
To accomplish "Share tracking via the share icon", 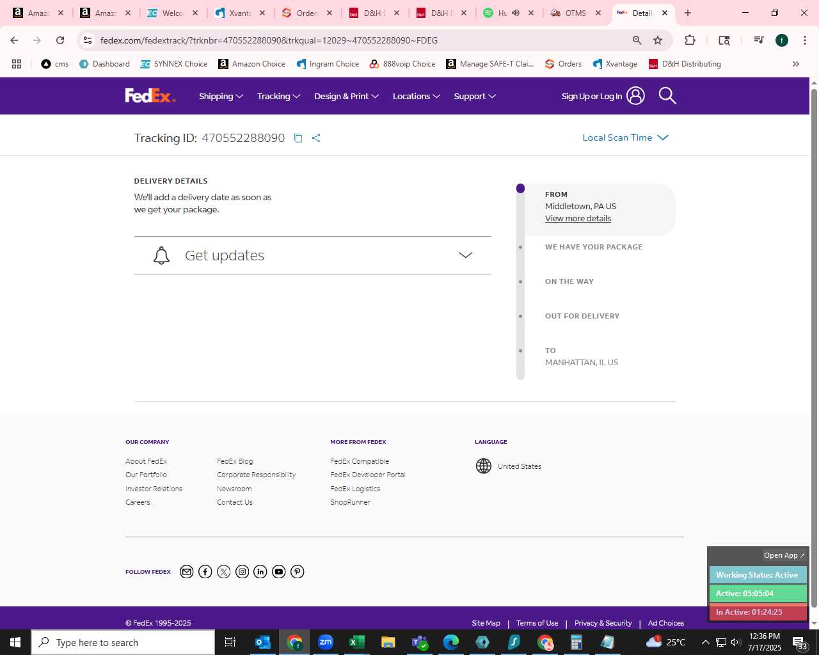I will pyautogui.click(x=316, y=138).
